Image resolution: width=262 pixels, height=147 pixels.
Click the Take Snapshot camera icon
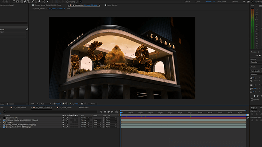click(82, 104)
